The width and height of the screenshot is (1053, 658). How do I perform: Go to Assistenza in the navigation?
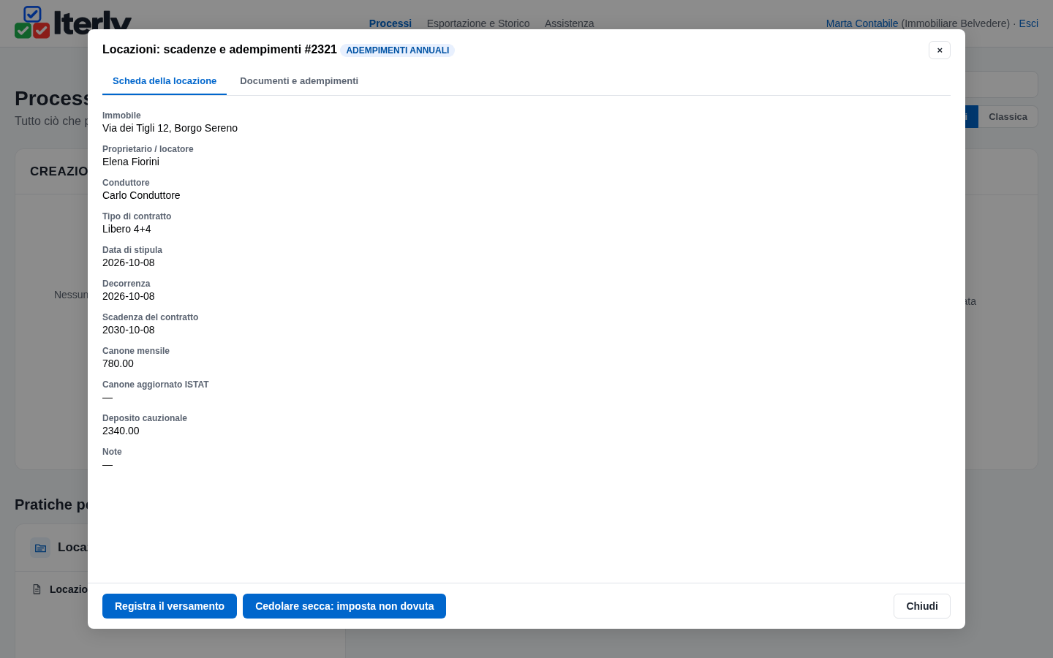pyautogui.click(x=569, y=23)
